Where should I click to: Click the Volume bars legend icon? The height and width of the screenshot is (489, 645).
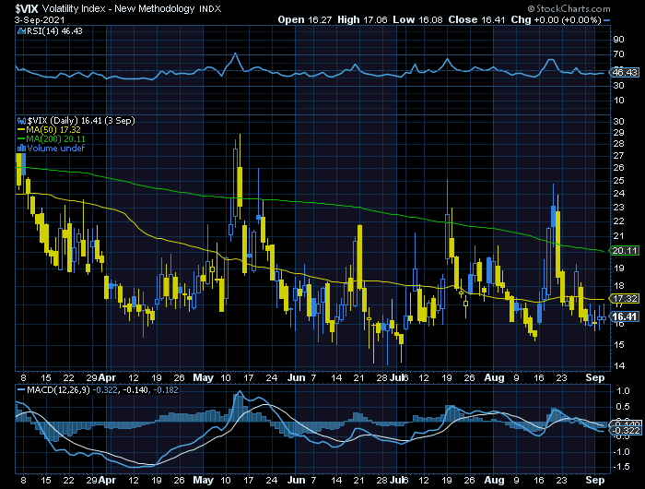tap(20, 148)
